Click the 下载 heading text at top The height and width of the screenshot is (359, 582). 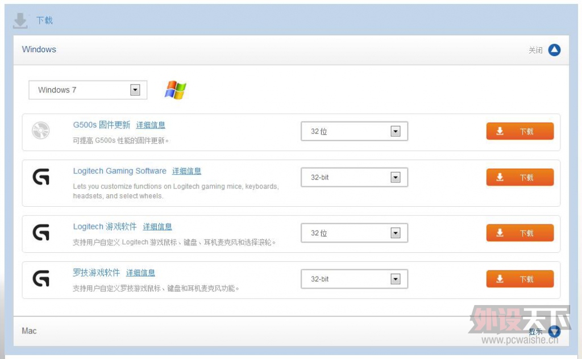point(44,20)
